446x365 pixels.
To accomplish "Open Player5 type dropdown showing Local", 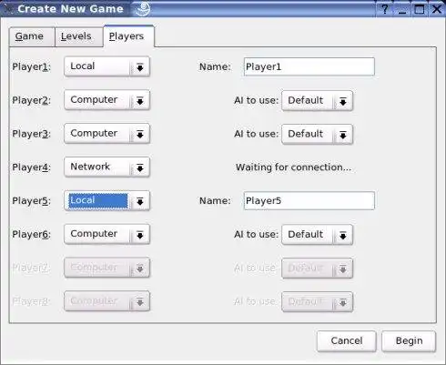I will click(x=106, y=200).
